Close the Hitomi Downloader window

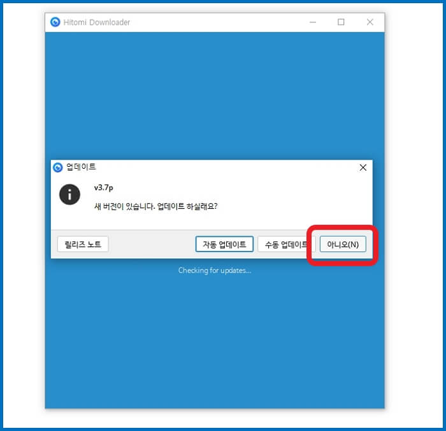click(370, 22)
